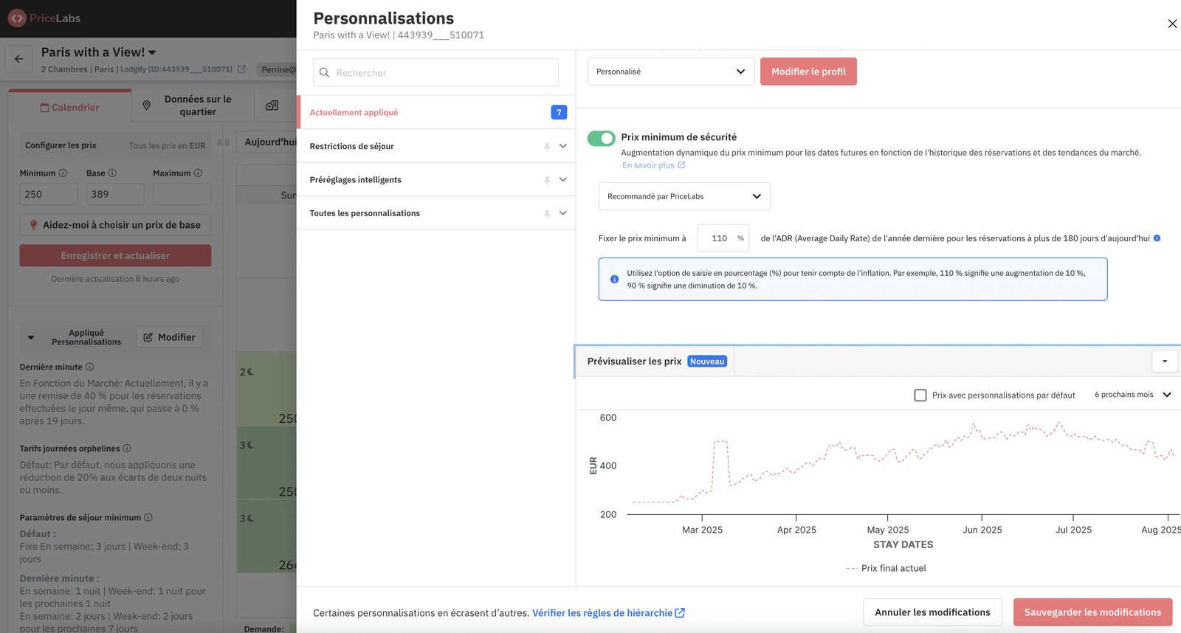Click the info icon next to Maximum

point(198,173)
